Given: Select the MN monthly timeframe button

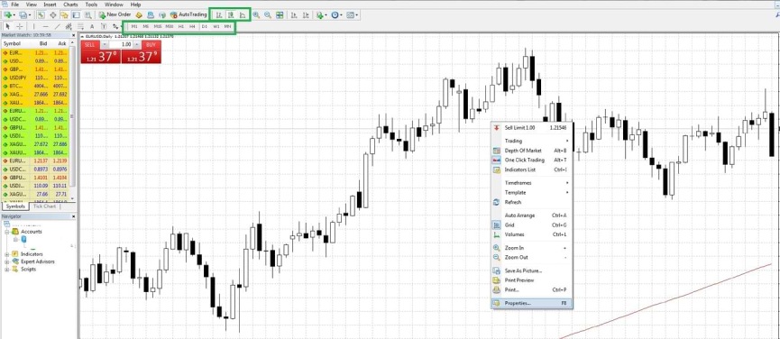Looking at the screenshot, I should point(227,26).
